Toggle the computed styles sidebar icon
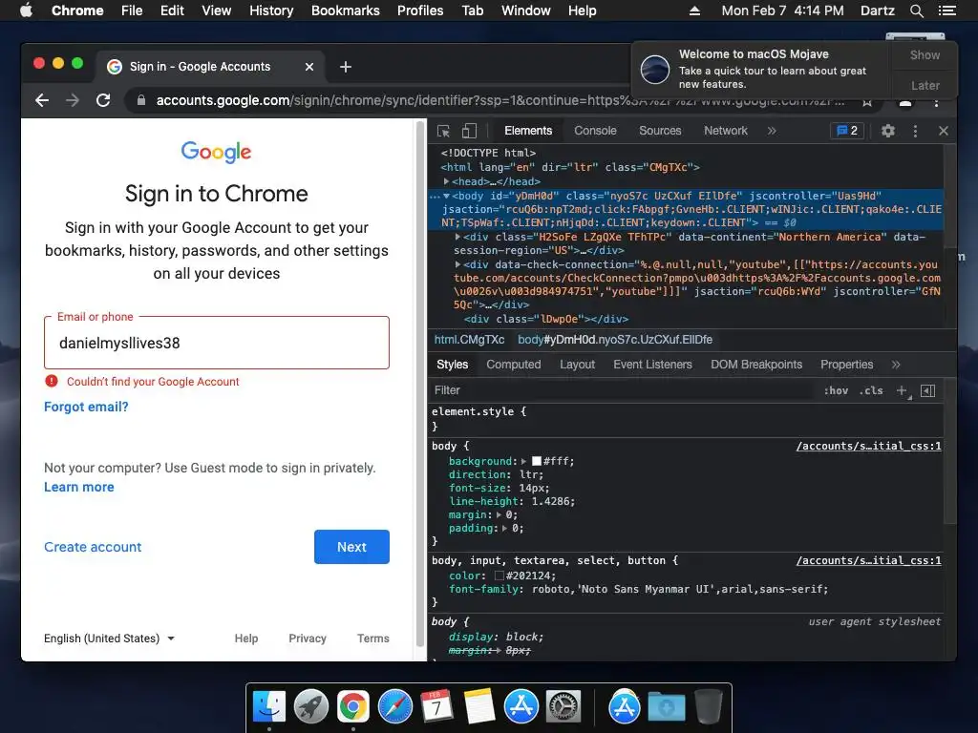Viewport: 978px width, 733px height. (927, 390)
